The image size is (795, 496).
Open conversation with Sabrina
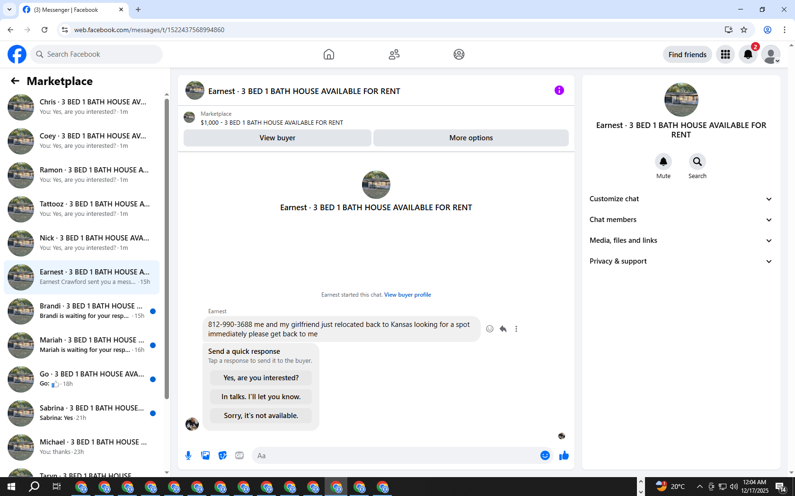pos(81,413)
